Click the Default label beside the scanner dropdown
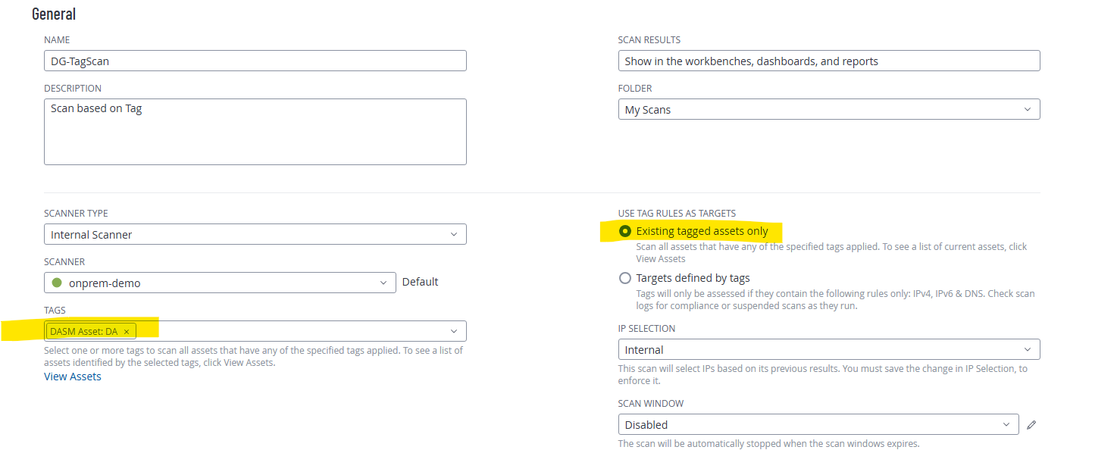This screenshot has height=450, width=1117. pyautogui.click(x=420, y=282)
